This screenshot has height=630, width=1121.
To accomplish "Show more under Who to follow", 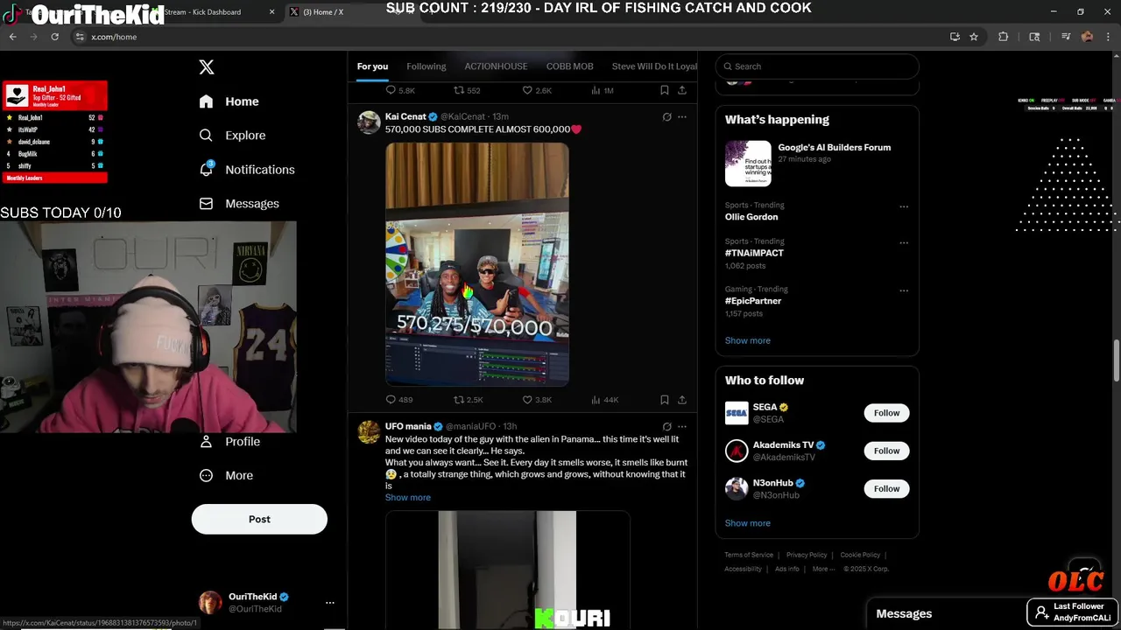I will coord(748,523).
